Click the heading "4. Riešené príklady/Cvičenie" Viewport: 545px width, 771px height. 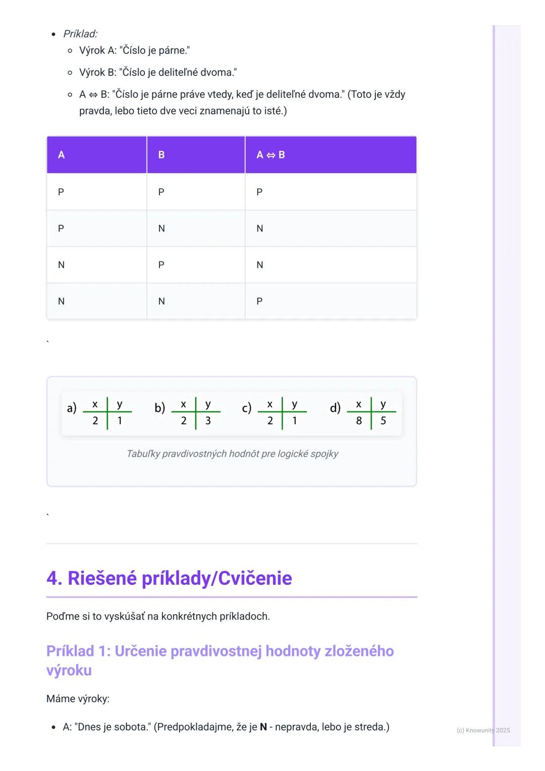click(169, 578)
